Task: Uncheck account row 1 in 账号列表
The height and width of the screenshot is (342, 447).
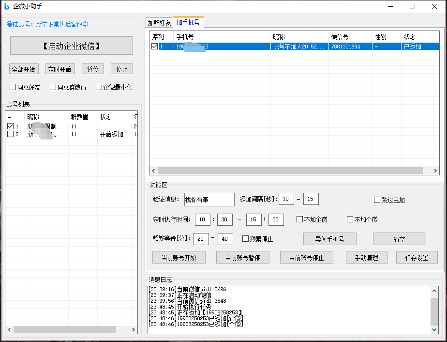Action: tap(10, 126)
